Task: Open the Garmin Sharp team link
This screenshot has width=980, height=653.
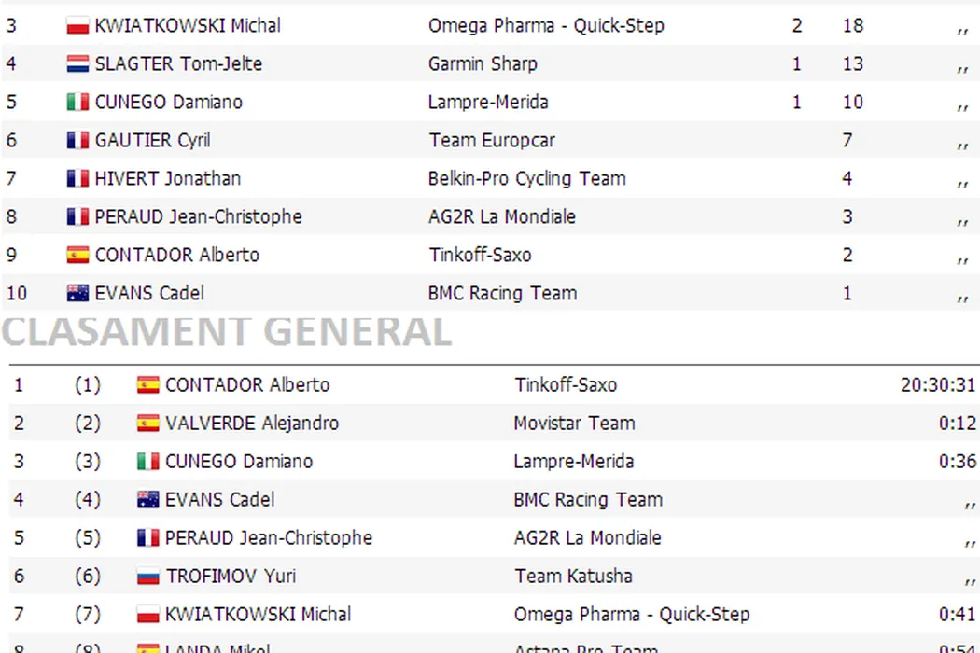Action: [483, 64]
